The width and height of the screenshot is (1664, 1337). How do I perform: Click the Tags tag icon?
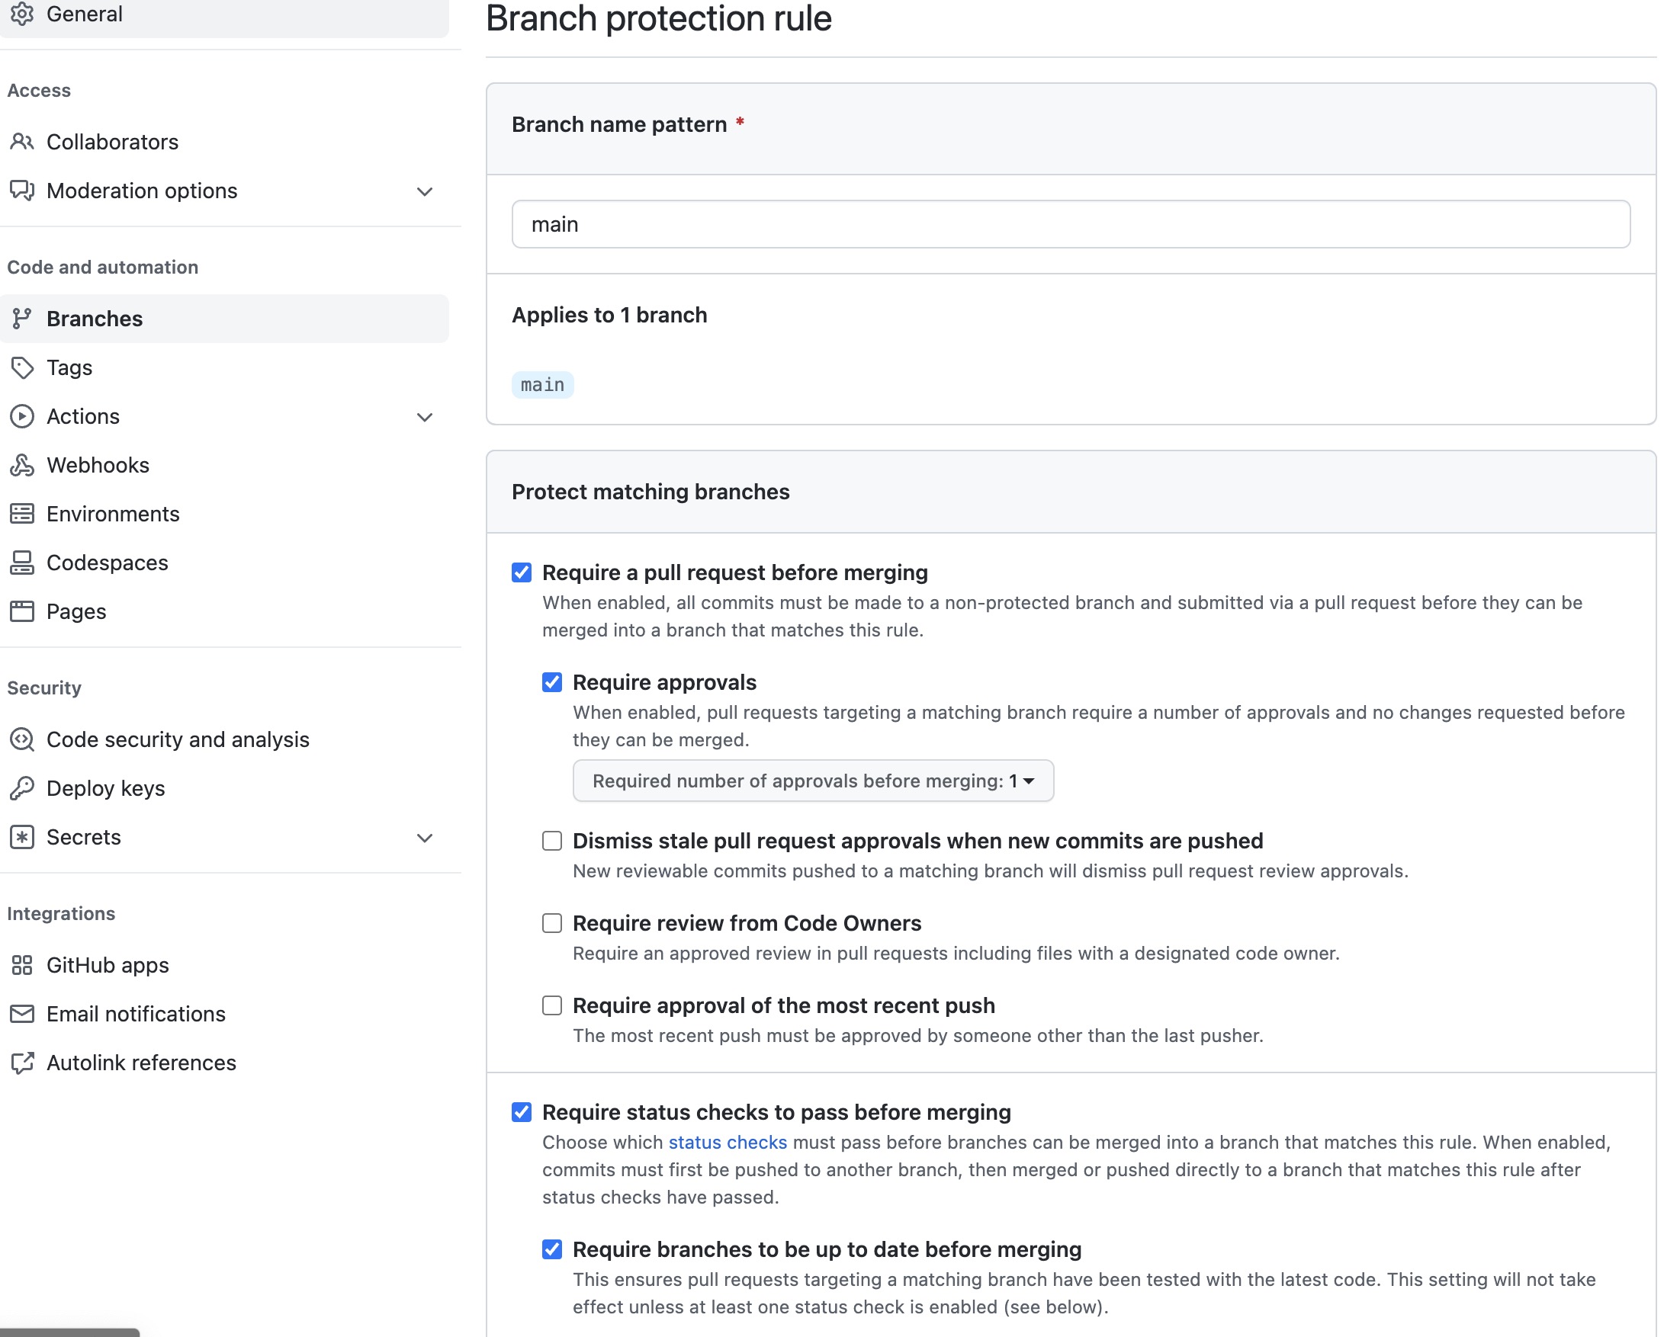(x=21, y=368)
